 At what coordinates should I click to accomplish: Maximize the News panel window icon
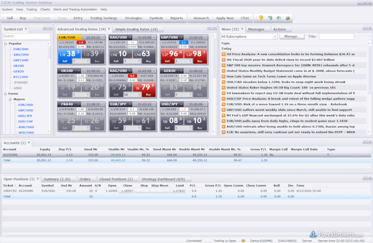tap(365, 28)
